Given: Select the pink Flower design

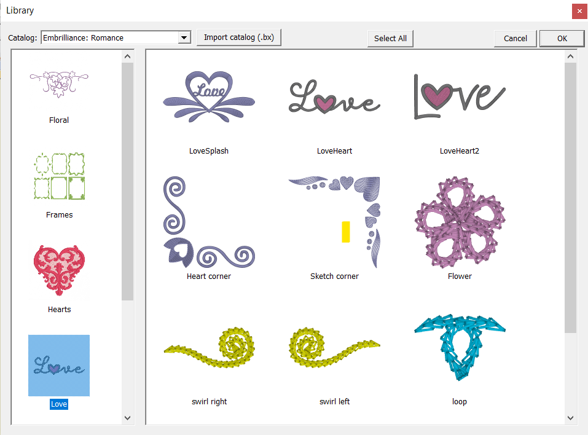Looking at the screenshot, I should pos(460,222).
